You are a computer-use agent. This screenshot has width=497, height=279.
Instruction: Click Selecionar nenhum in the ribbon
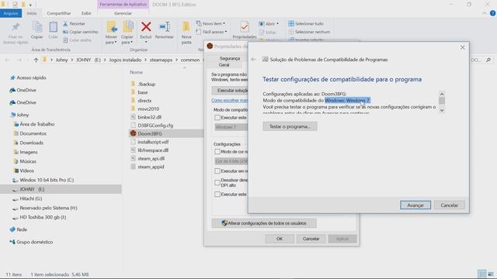(309, 32)
